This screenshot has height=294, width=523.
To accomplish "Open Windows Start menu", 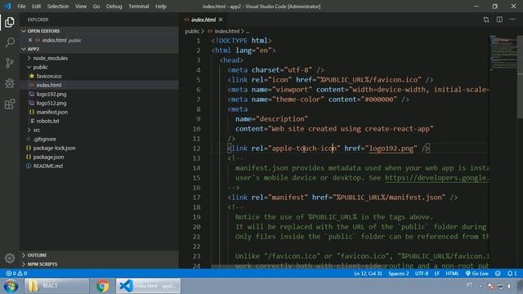I will pyautogui.click(x=11, y=286).
